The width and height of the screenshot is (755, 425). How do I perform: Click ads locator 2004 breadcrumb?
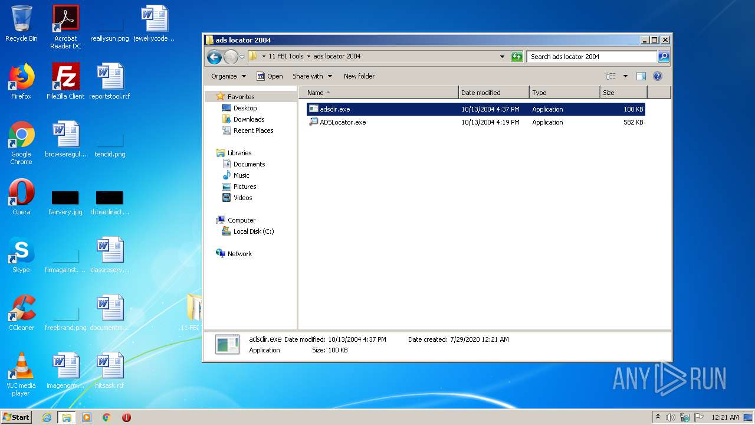[337, 57]
